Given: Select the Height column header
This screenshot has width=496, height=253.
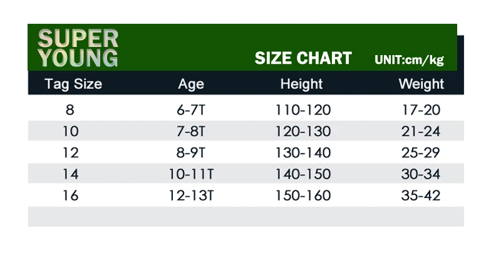Looking at the screenshot, I should point(301,84).
